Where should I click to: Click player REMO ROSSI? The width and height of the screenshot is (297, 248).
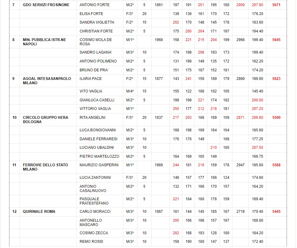pyautogui.click(x=91, y=242)
